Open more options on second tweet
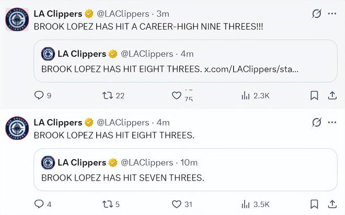345x215 pixels. point(332,122)
